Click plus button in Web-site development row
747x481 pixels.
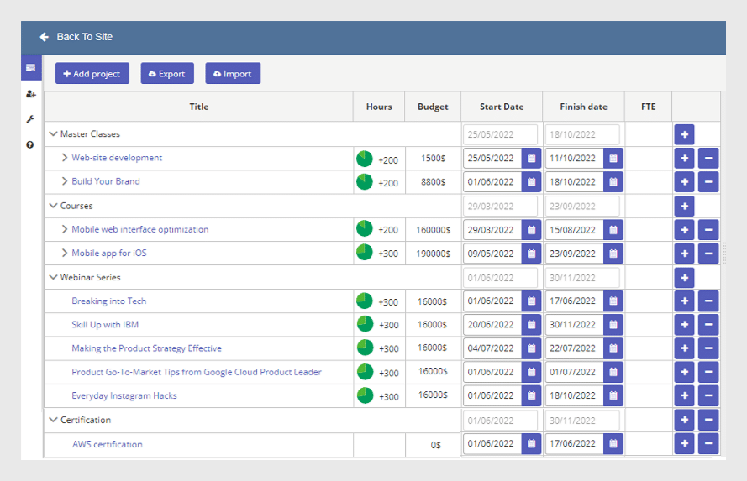[x=684, y=158]
